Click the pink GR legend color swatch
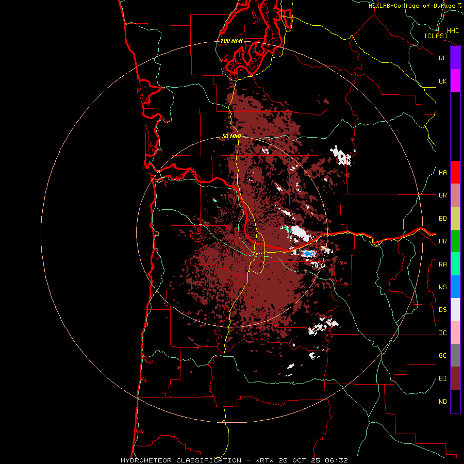 pyautogui.click(x=455, y=195)
